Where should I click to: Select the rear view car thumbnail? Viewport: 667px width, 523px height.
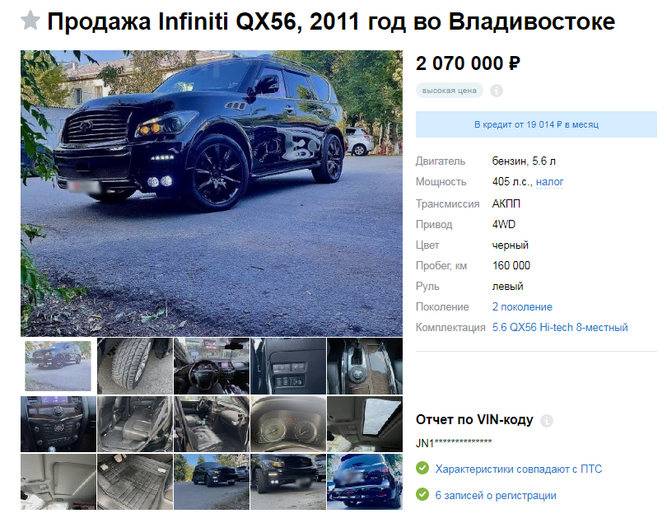pos(365,482)
